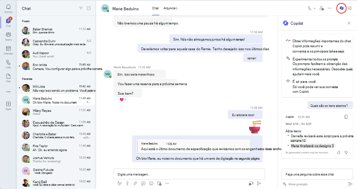
Task: Click the heart reaction on Soa bem
Action: point(123,100)
